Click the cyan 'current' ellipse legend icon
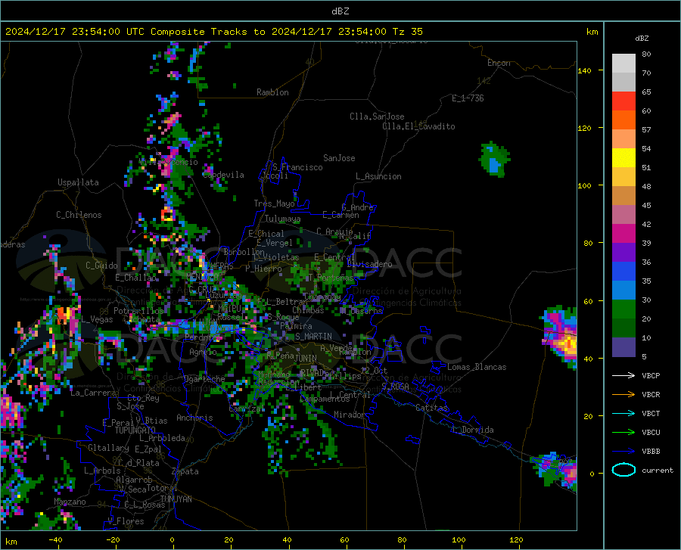 pos(623,470)
